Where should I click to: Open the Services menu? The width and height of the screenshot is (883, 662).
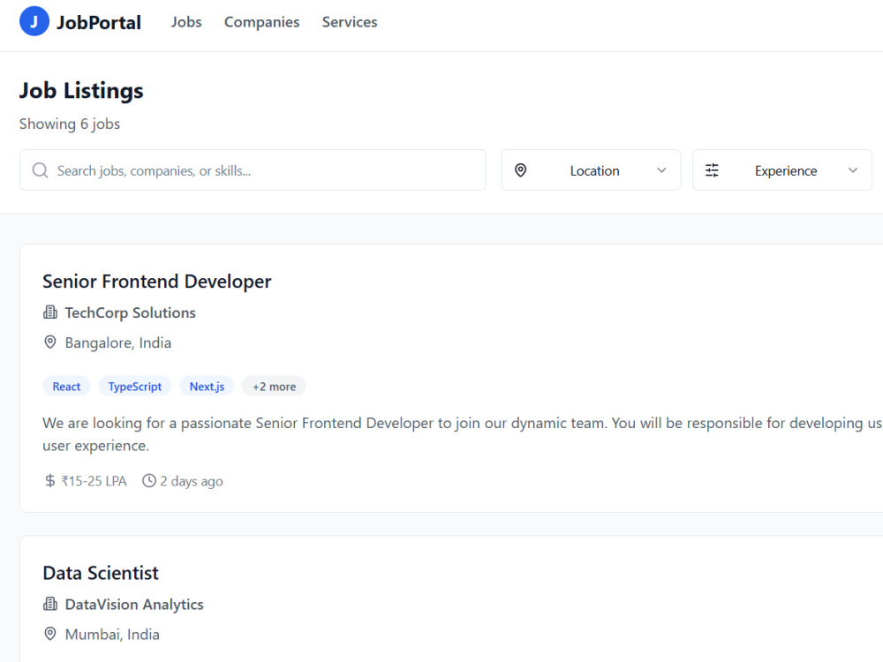[x=350, y=22]
